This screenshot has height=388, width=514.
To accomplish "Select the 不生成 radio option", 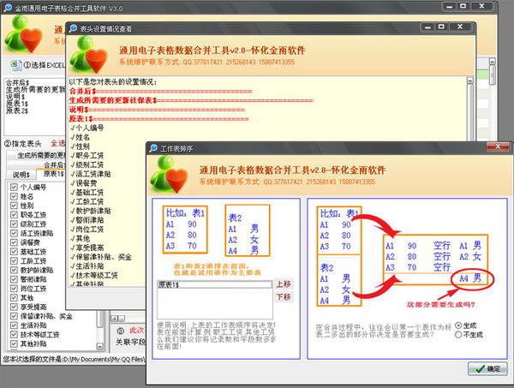I will click(458, 336).
